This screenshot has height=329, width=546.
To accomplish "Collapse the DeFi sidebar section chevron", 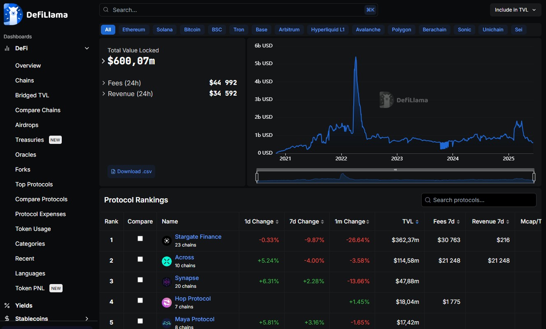I will (87, 48).
